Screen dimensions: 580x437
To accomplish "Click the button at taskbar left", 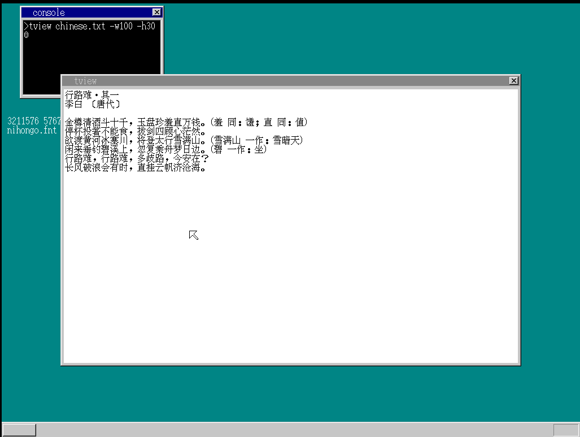I will click(19, 430).
